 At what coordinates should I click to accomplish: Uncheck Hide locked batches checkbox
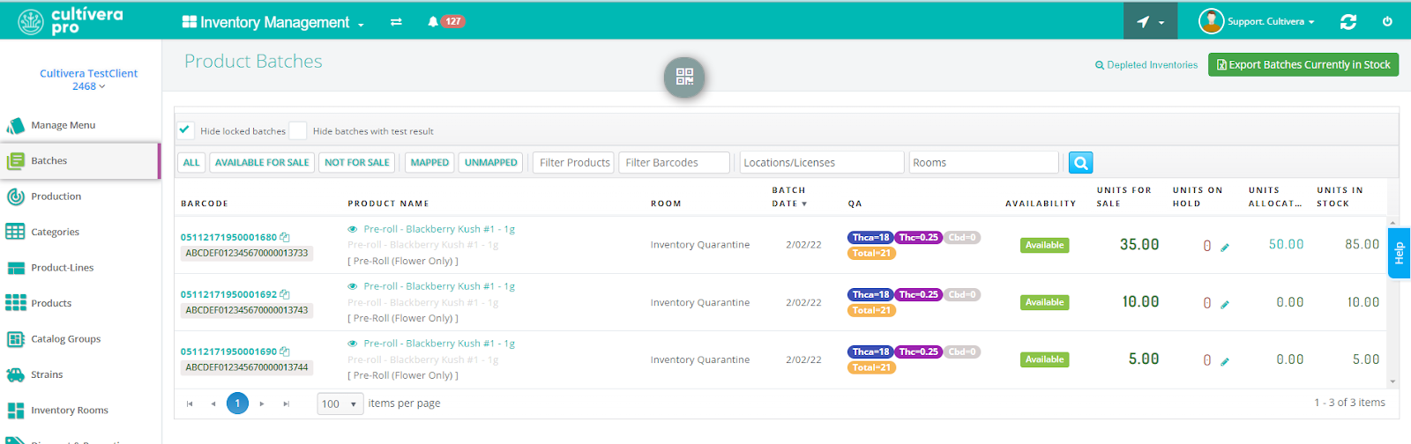tap(185, 130)
